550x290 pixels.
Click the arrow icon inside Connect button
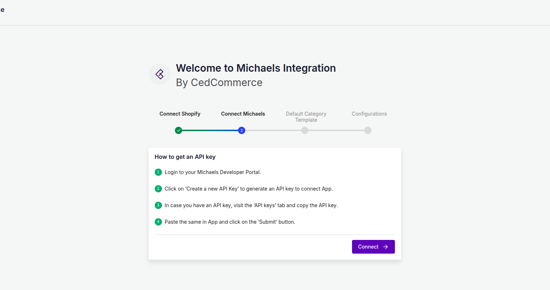pos(386,247)
